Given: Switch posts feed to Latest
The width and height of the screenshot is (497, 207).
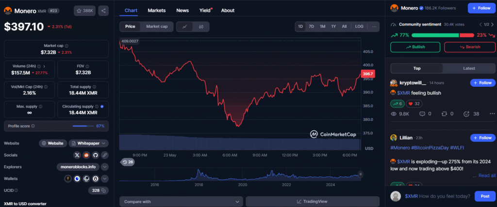Looking at the screenshot, I should click(x=469, y=68).
